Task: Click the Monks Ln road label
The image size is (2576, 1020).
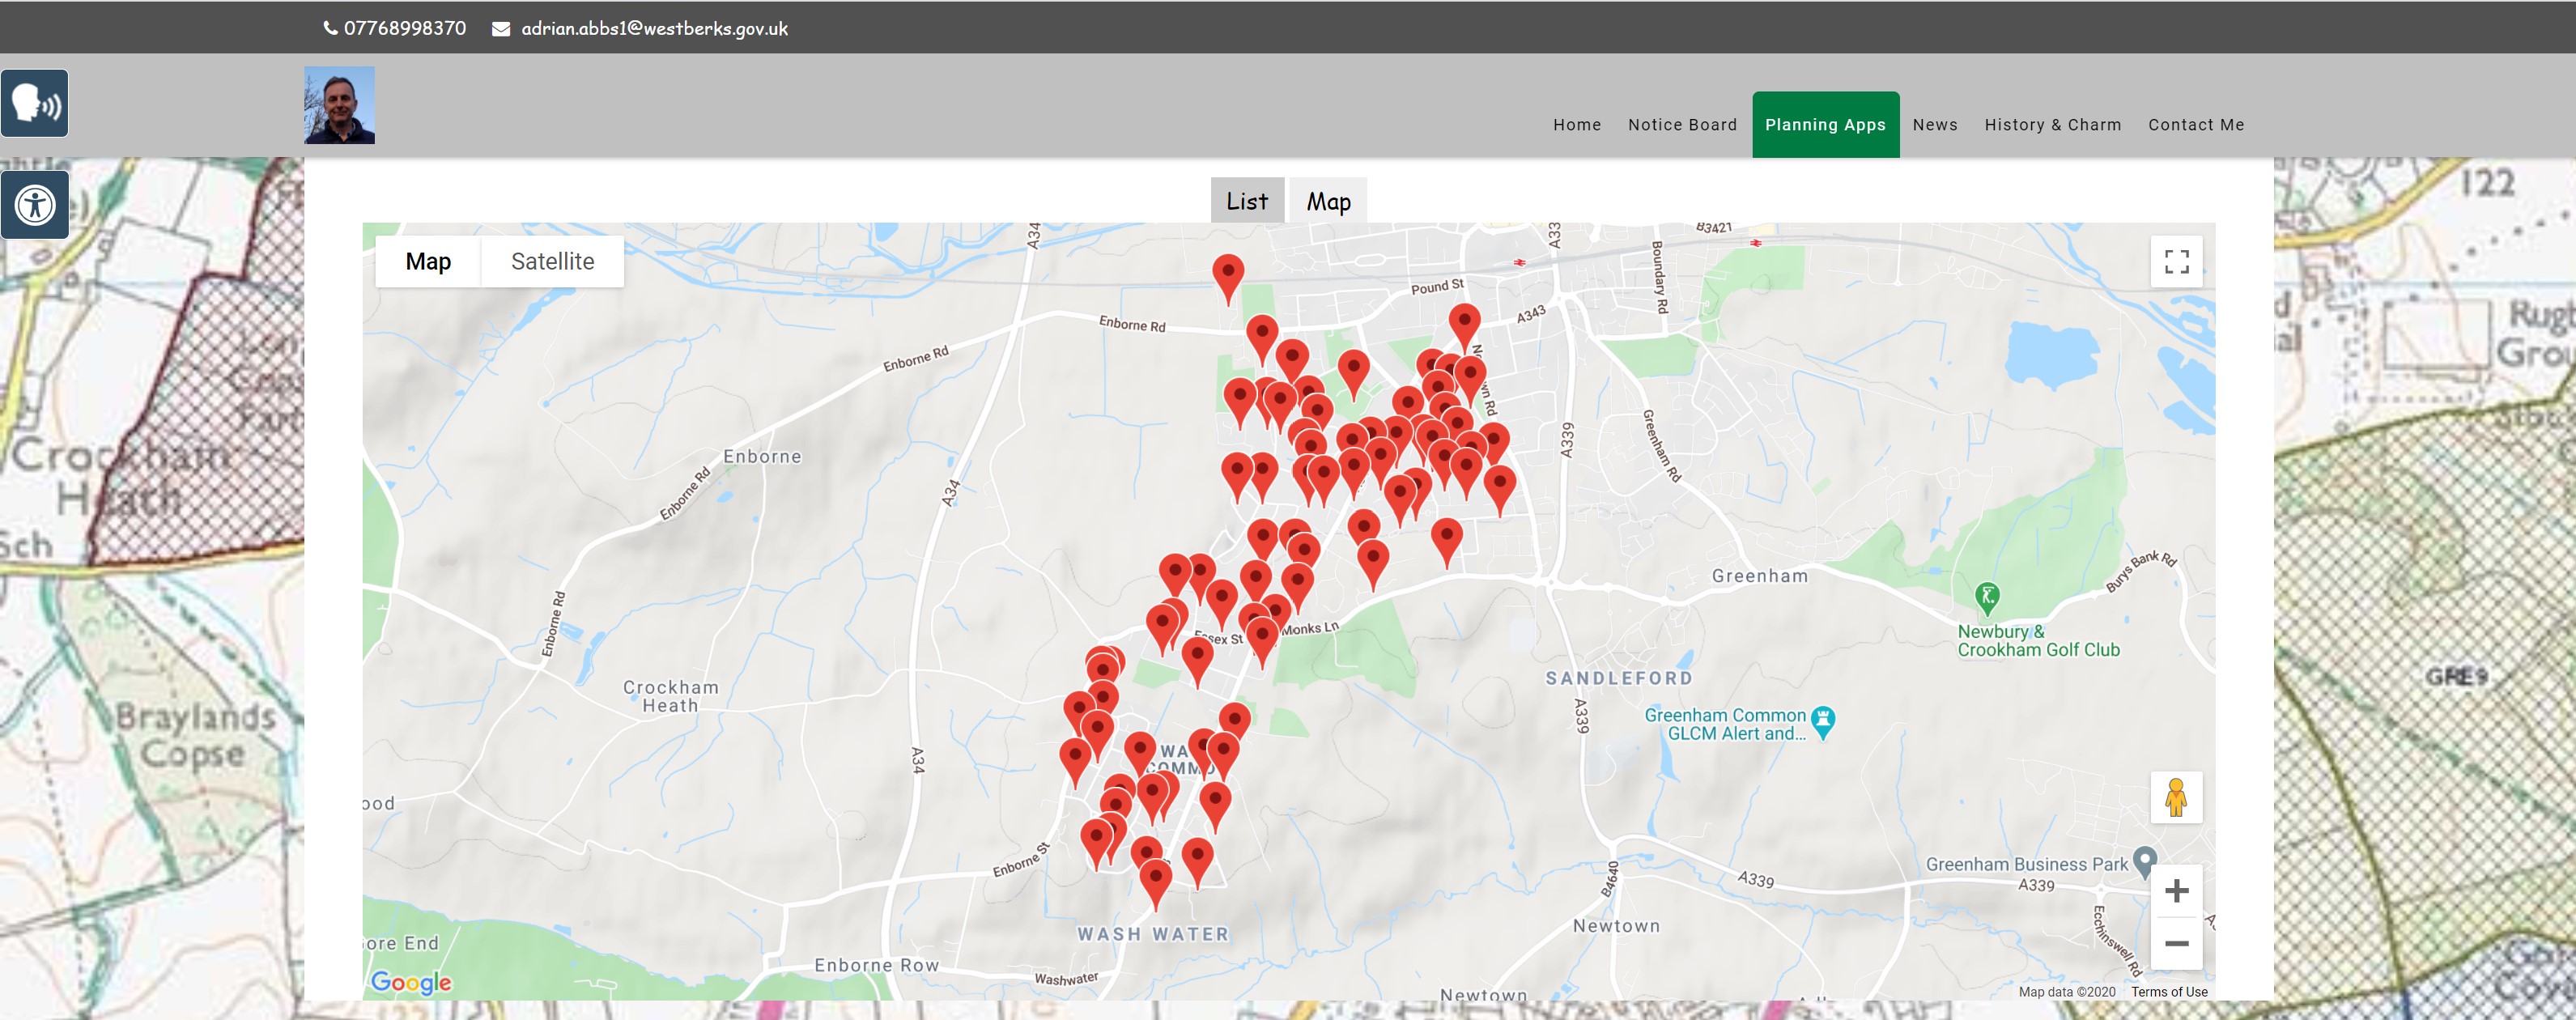Action: pos(1309,628)
